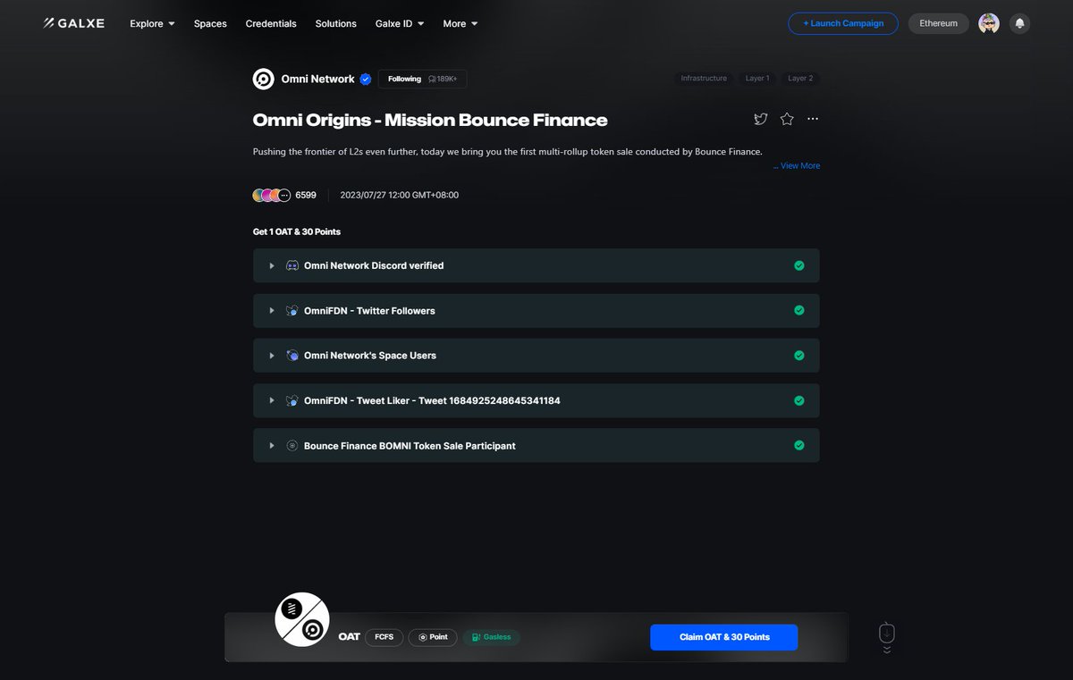Click green check on Discord verified row

pos(799,265)
